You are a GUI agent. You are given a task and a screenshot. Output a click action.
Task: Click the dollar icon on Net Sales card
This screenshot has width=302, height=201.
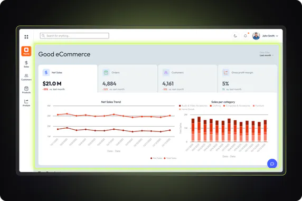tap(46, 72)
